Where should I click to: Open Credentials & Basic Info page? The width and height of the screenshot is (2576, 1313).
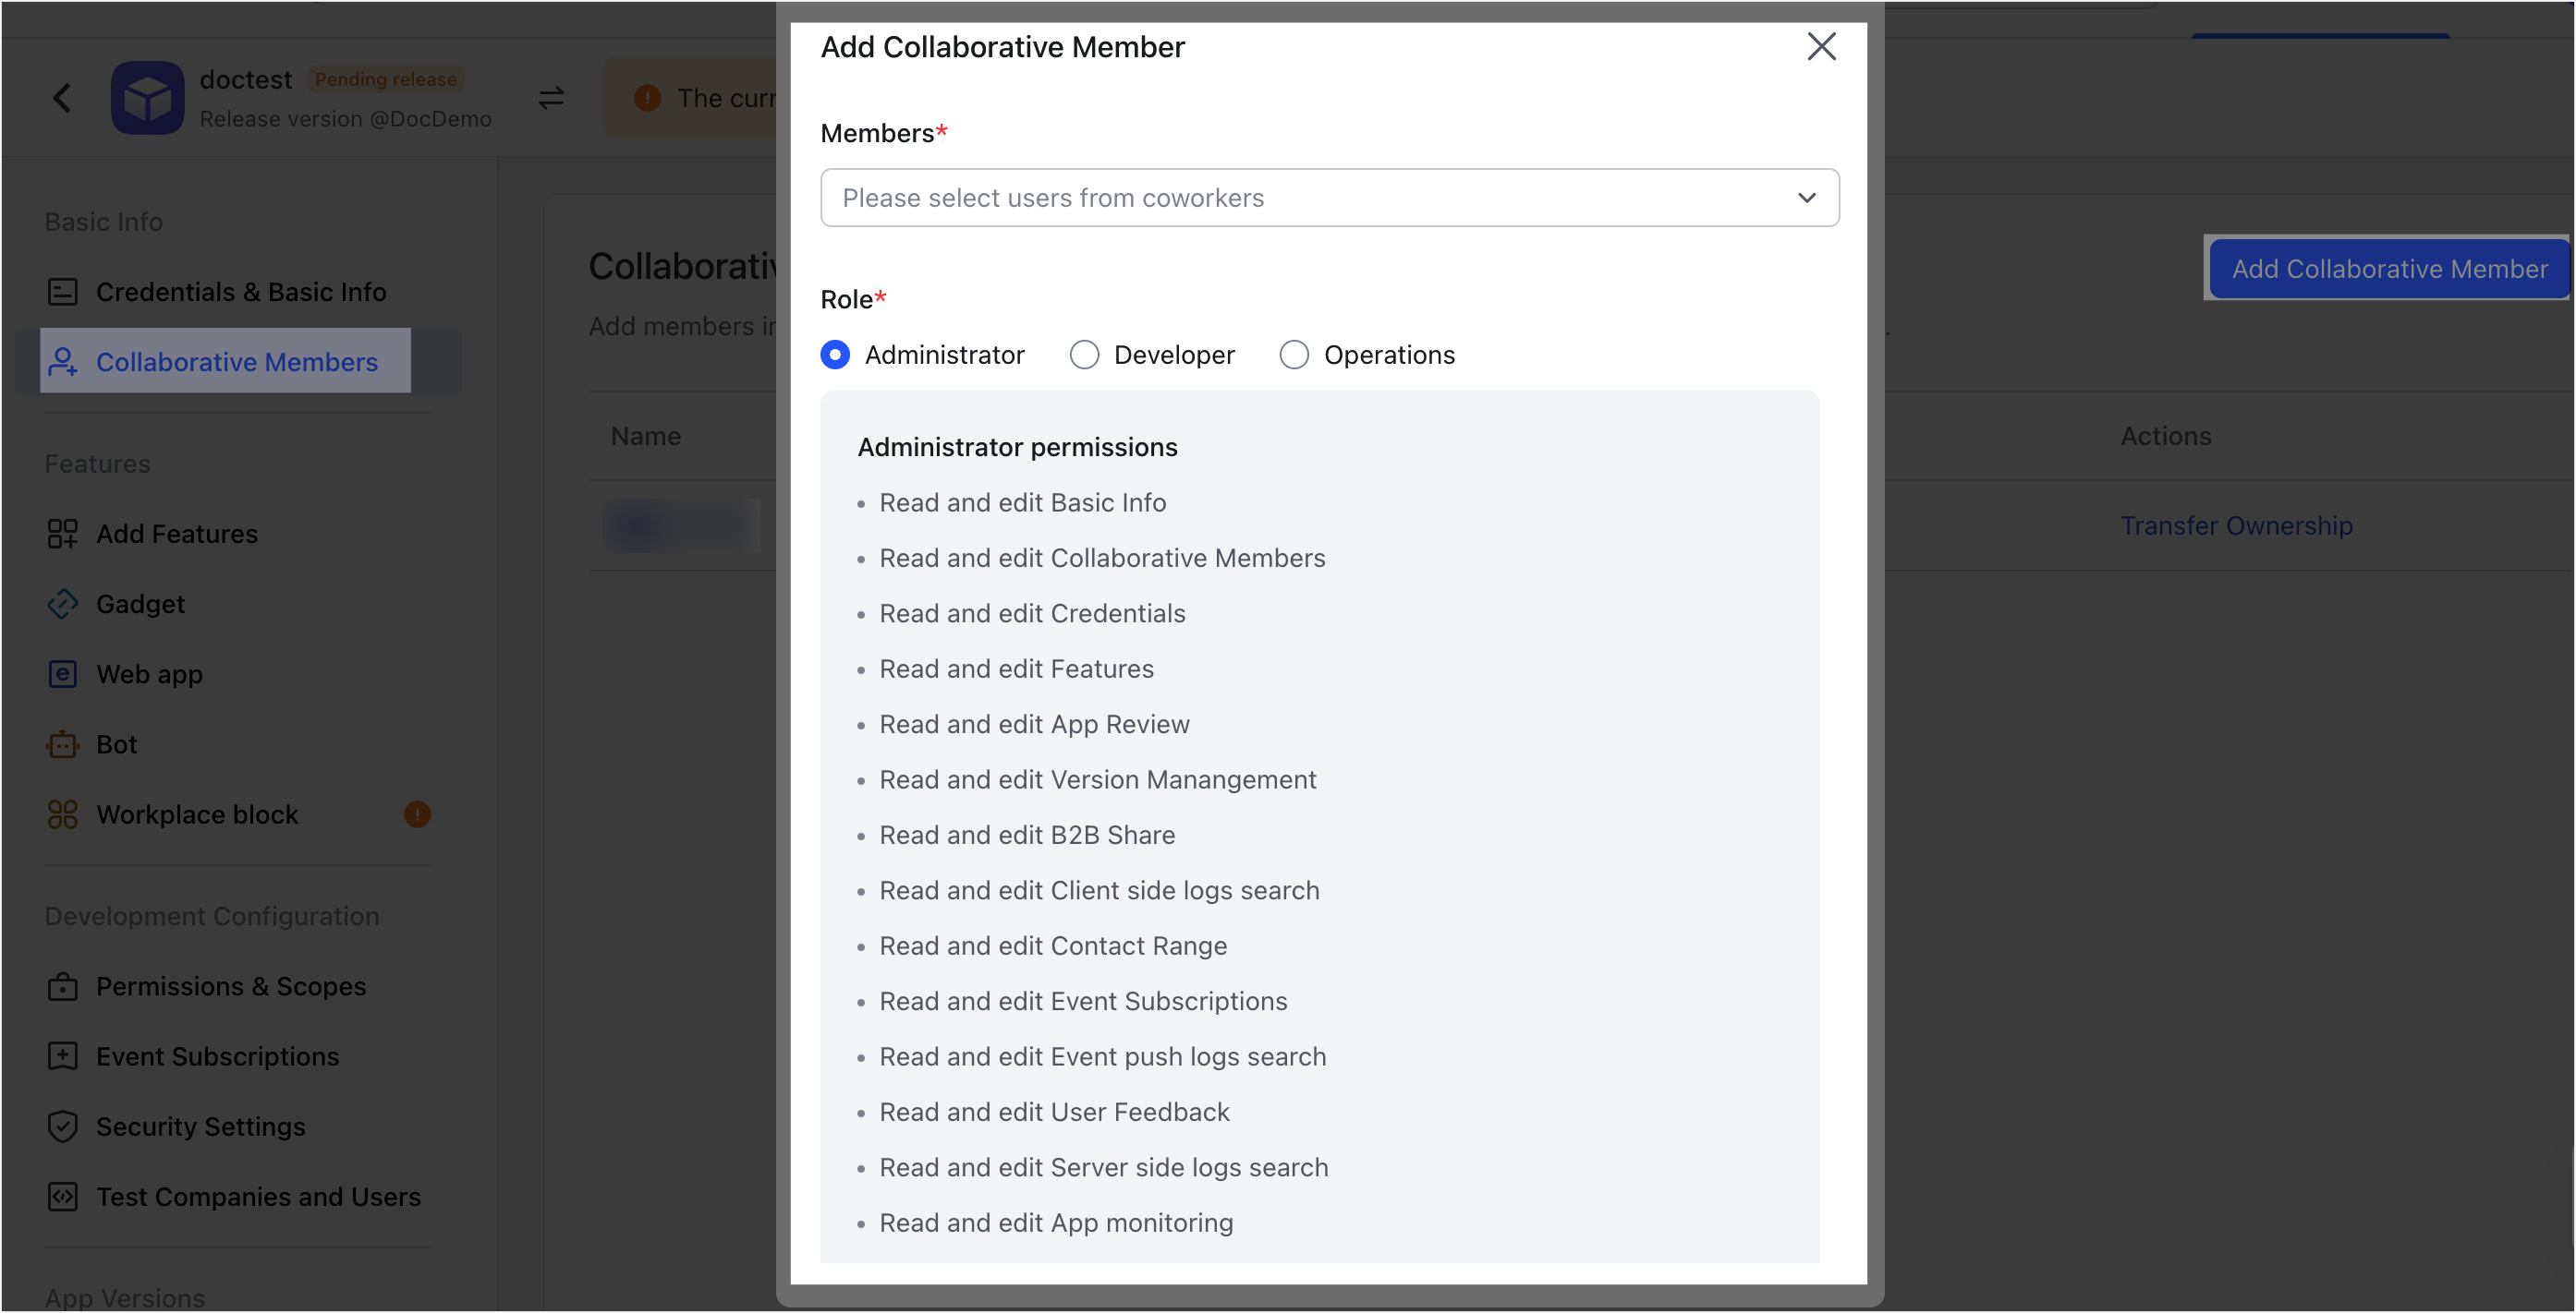[241, 292]
